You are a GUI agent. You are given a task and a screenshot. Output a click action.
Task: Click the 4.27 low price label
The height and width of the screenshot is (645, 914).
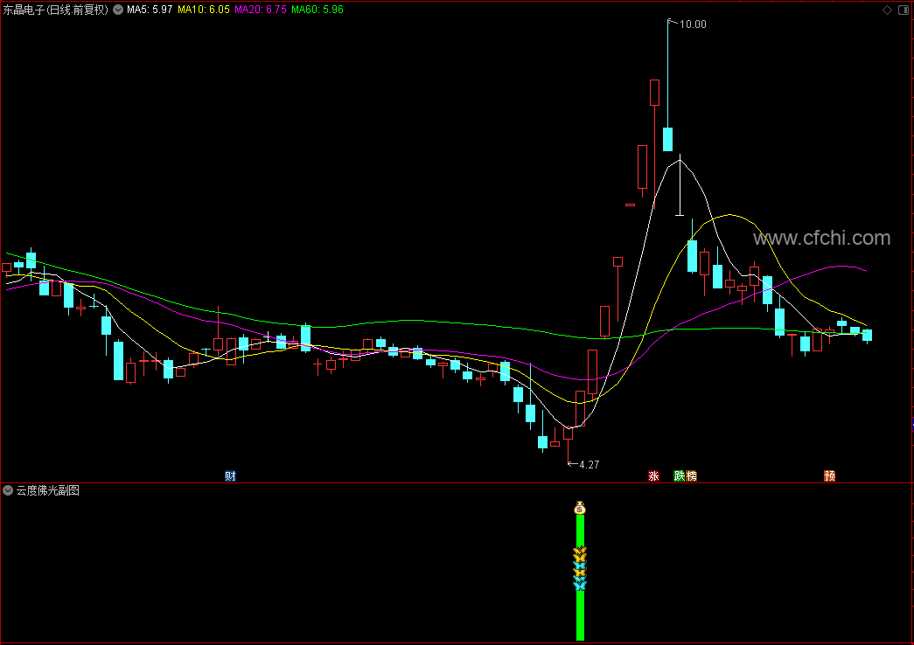coord(590,465)
